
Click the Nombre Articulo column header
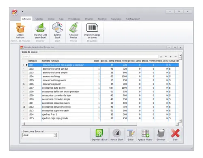pos(67,61)
